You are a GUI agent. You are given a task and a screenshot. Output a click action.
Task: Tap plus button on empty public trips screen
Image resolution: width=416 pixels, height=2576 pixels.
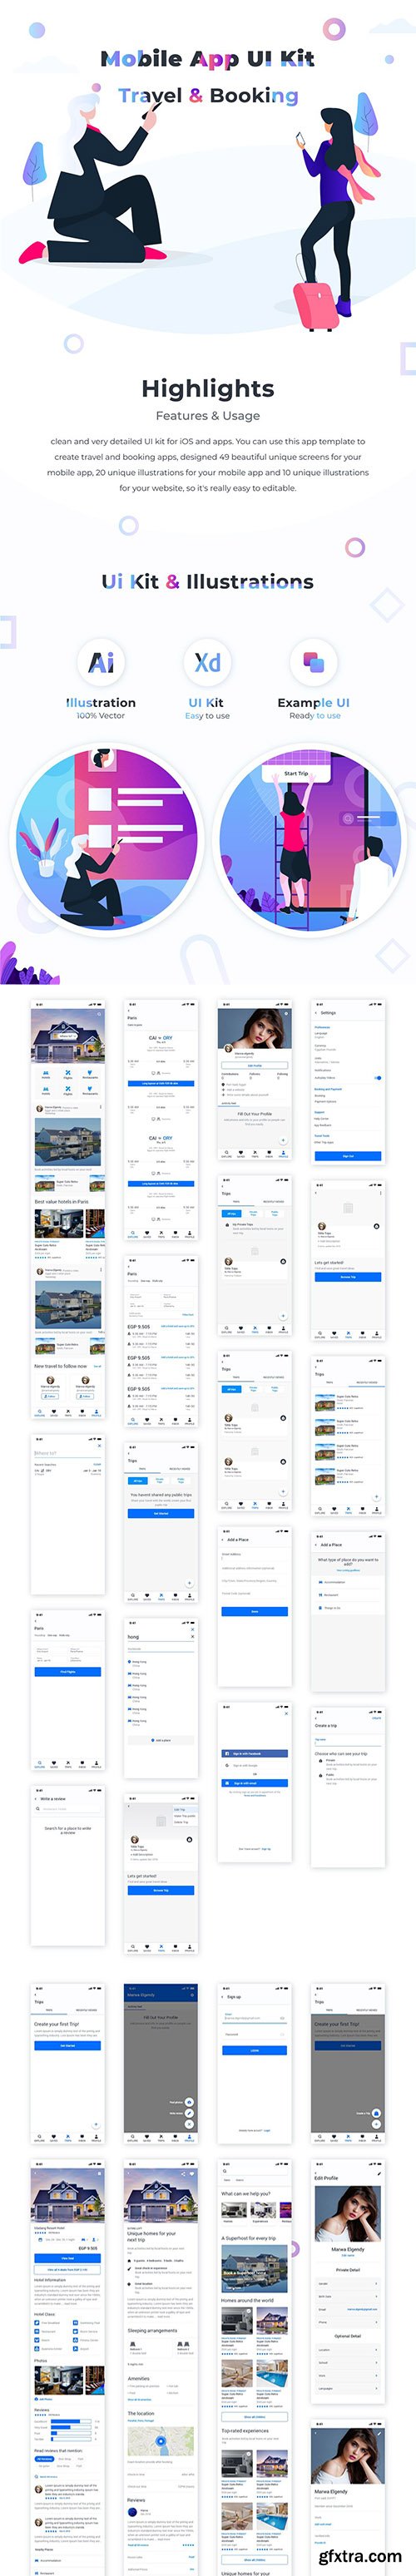click(x=189, y=1583)
